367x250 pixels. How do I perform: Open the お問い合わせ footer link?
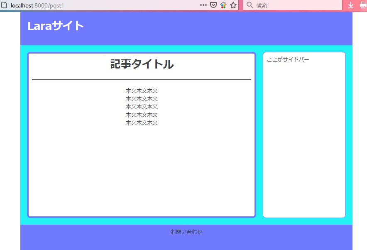pyautogui.click(x=186, y=232)
